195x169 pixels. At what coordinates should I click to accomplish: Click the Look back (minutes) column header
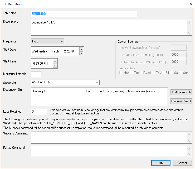tap(111, 91)
